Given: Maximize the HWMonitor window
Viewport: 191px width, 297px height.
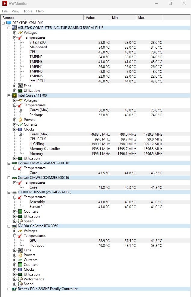Looking at the screenshot, I should point(170,3).
